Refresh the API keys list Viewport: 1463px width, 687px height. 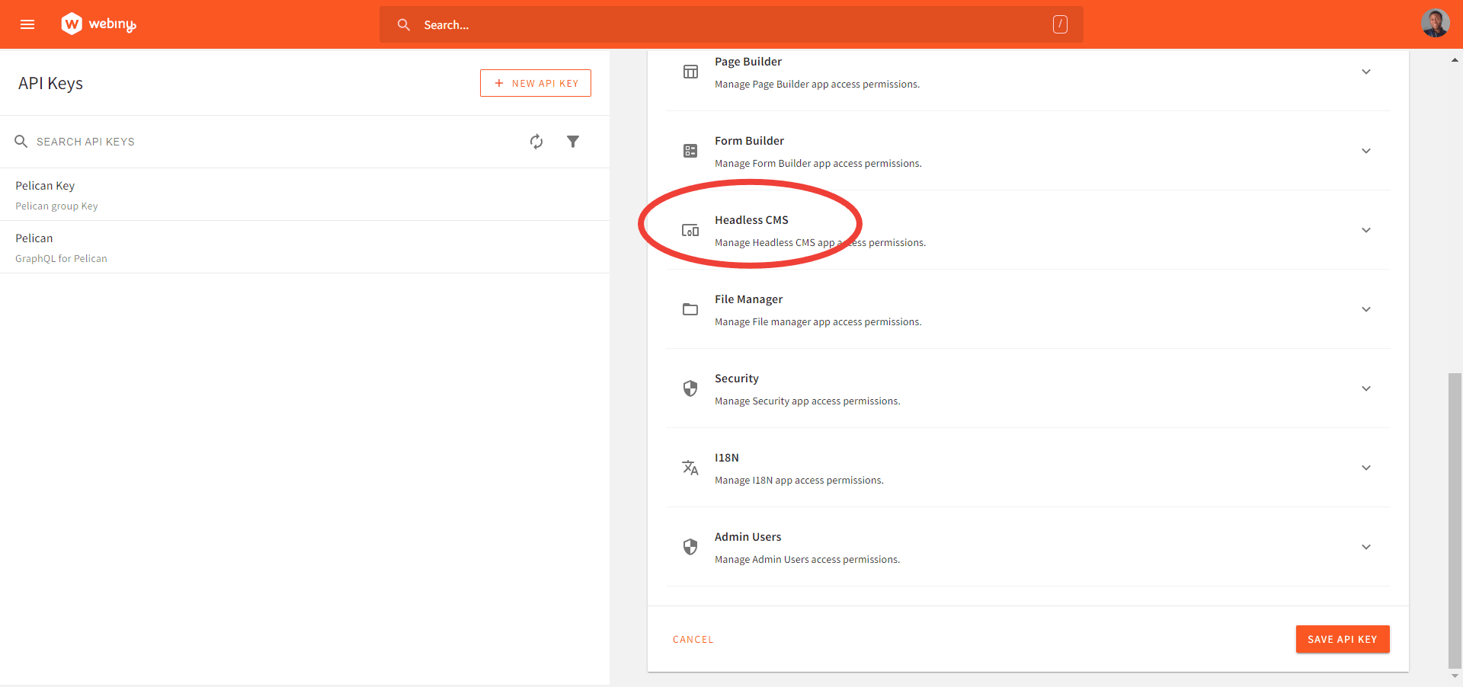(536, 142)
